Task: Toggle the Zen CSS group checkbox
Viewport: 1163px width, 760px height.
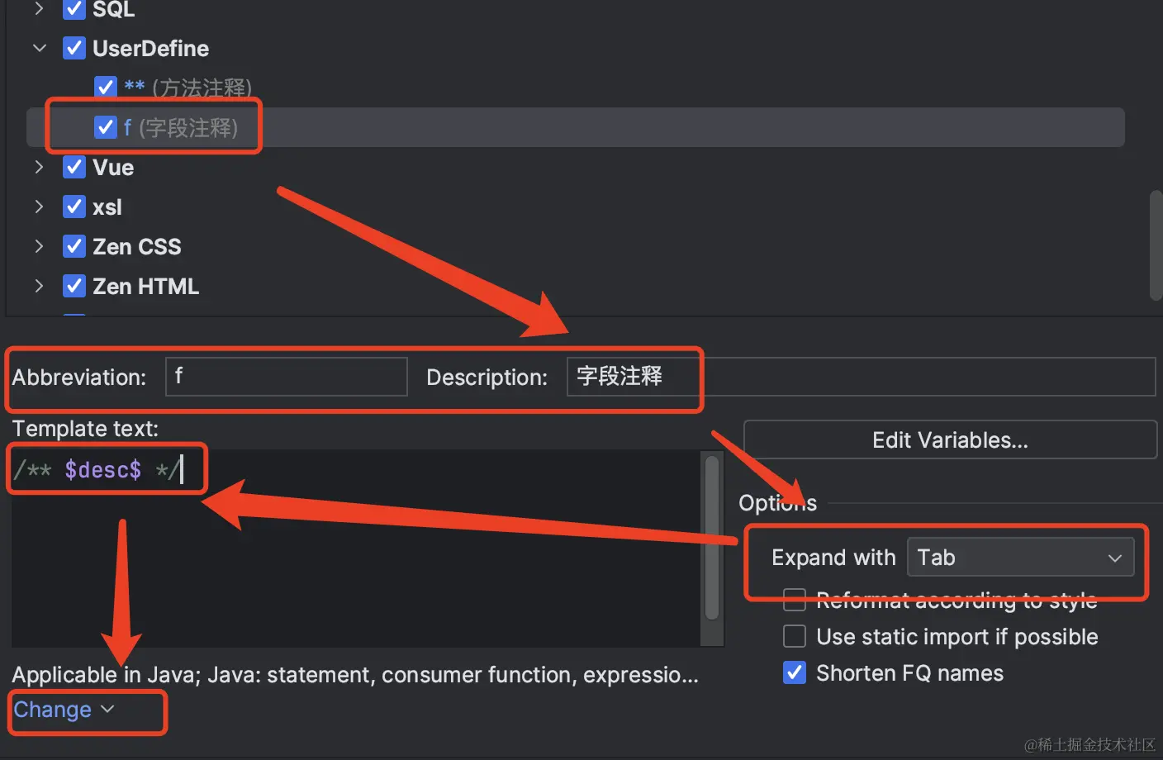Action: click(74, 246)
